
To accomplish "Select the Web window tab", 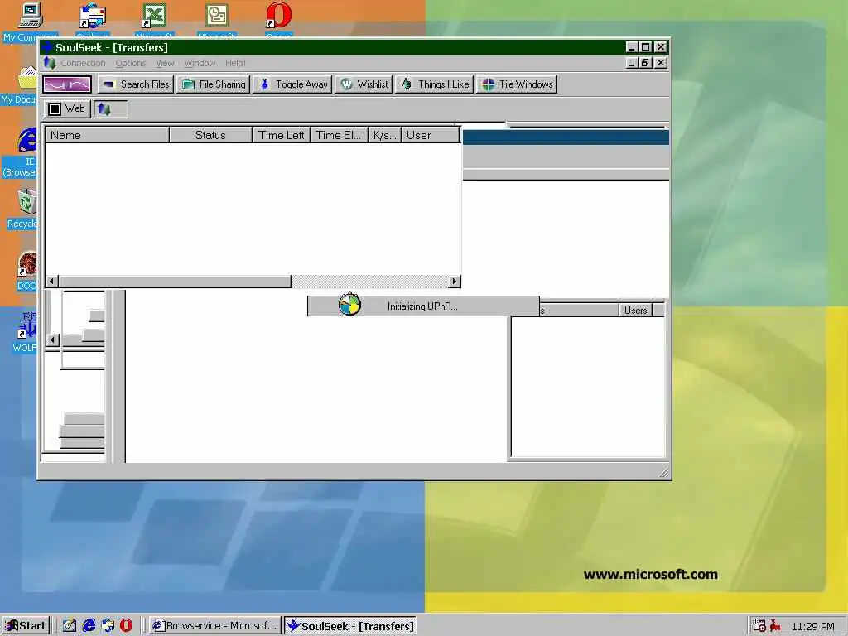I will pos(67,108).
